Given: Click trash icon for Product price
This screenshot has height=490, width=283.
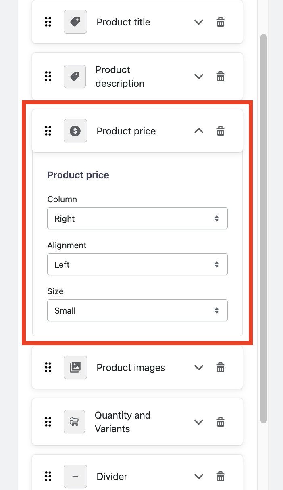Looking at the screenshot, I should tap(221, 131).
